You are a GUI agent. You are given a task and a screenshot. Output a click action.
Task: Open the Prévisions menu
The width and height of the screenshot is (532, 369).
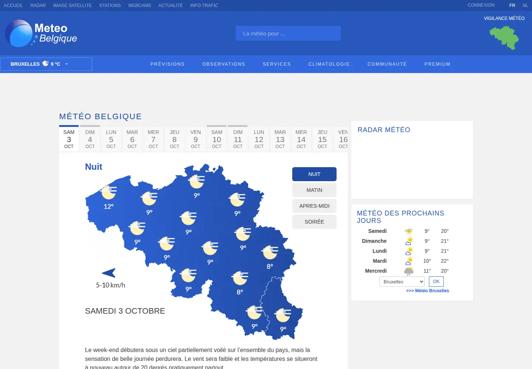pos(167,64)
